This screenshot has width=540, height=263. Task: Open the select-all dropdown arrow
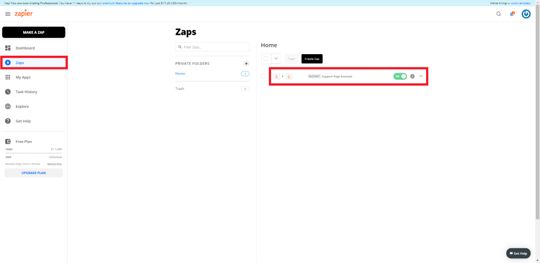coord(276,59)
